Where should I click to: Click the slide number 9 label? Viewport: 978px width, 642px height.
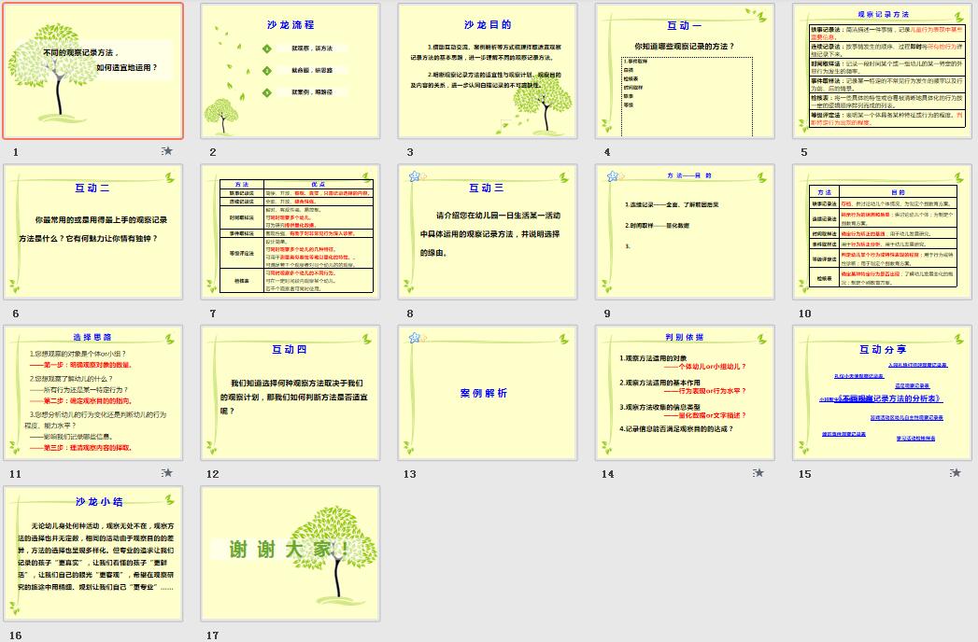(607, 314)
